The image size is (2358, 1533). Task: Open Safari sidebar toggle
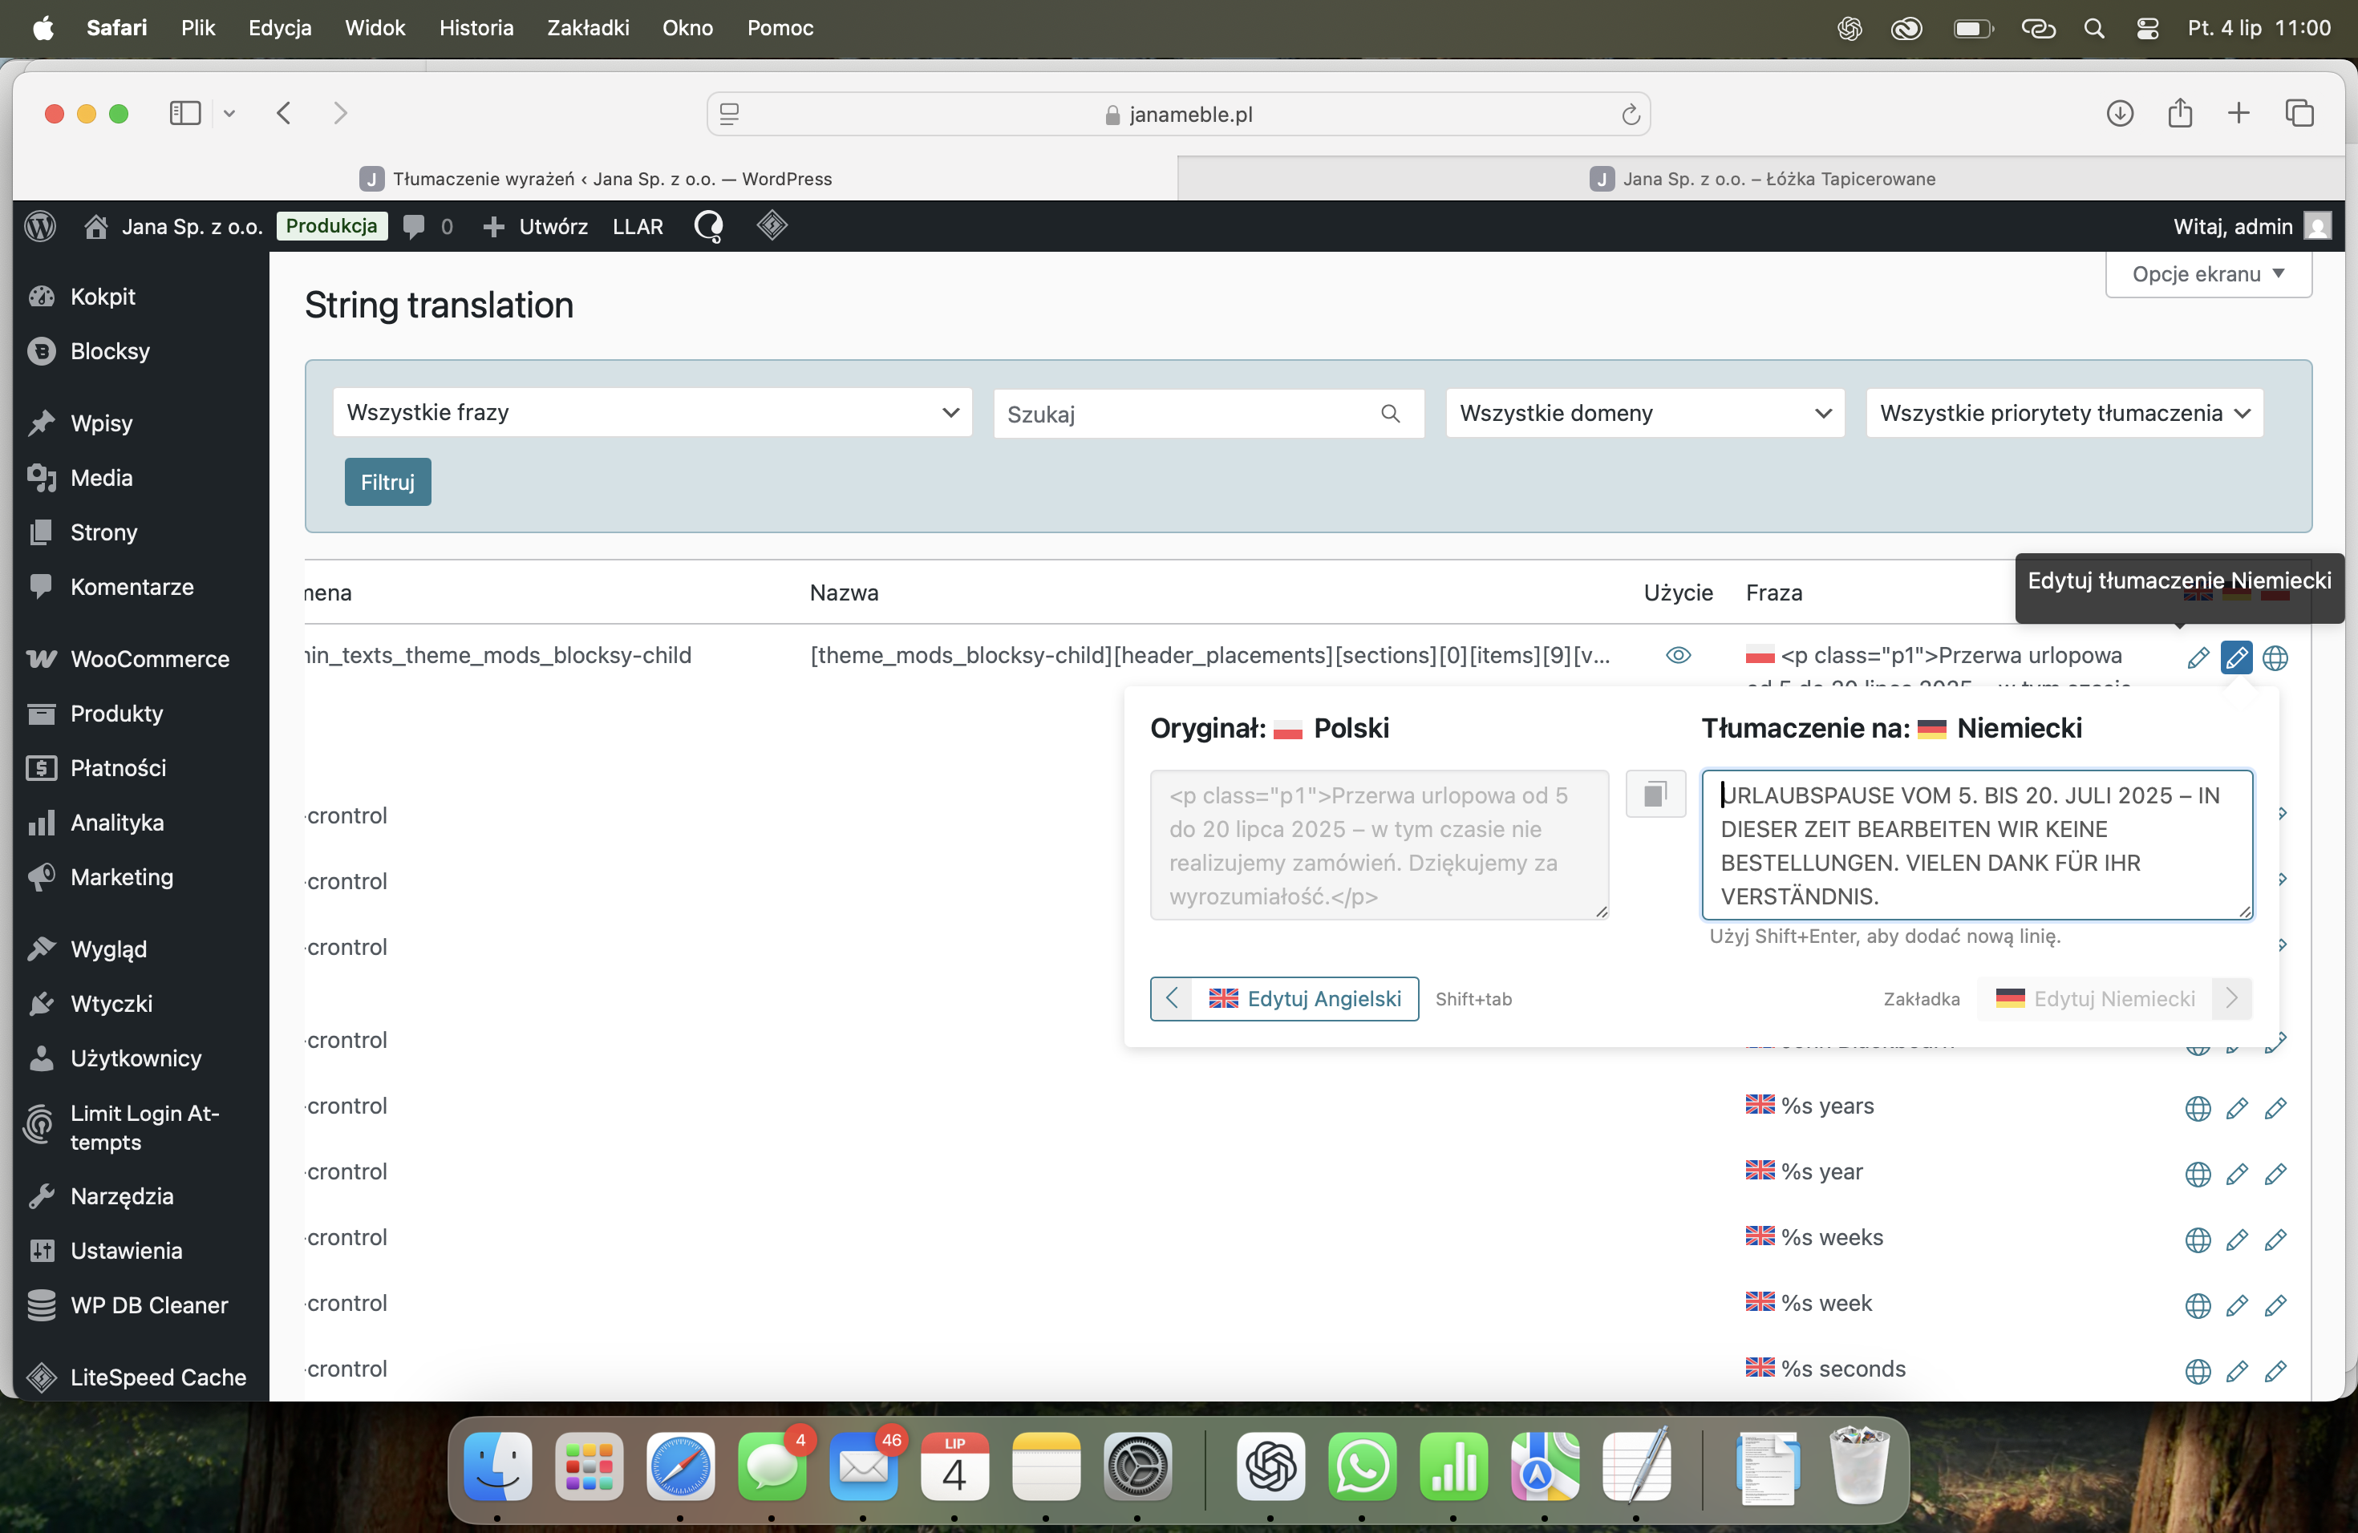click(x=185, y=114)
